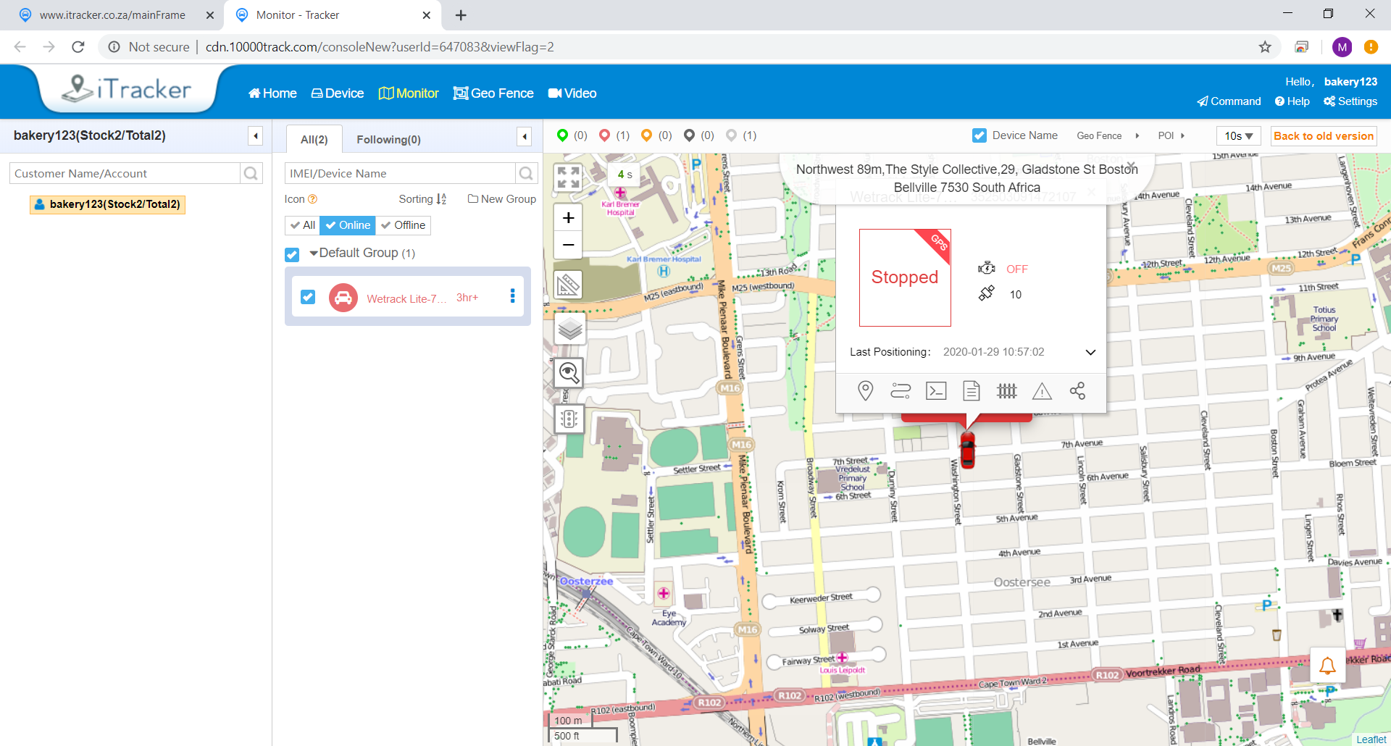The height and width of the screenshot is (746, 1391).
Task: Open the 10s refresh interval dropdown
Action: tap(1238, 136)
